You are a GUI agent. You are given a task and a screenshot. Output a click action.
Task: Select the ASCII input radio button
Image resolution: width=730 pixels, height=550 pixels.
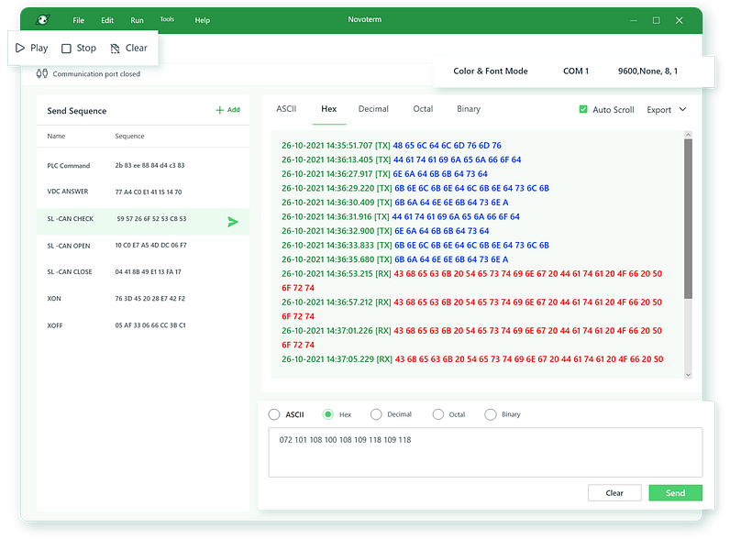(274, 414)
